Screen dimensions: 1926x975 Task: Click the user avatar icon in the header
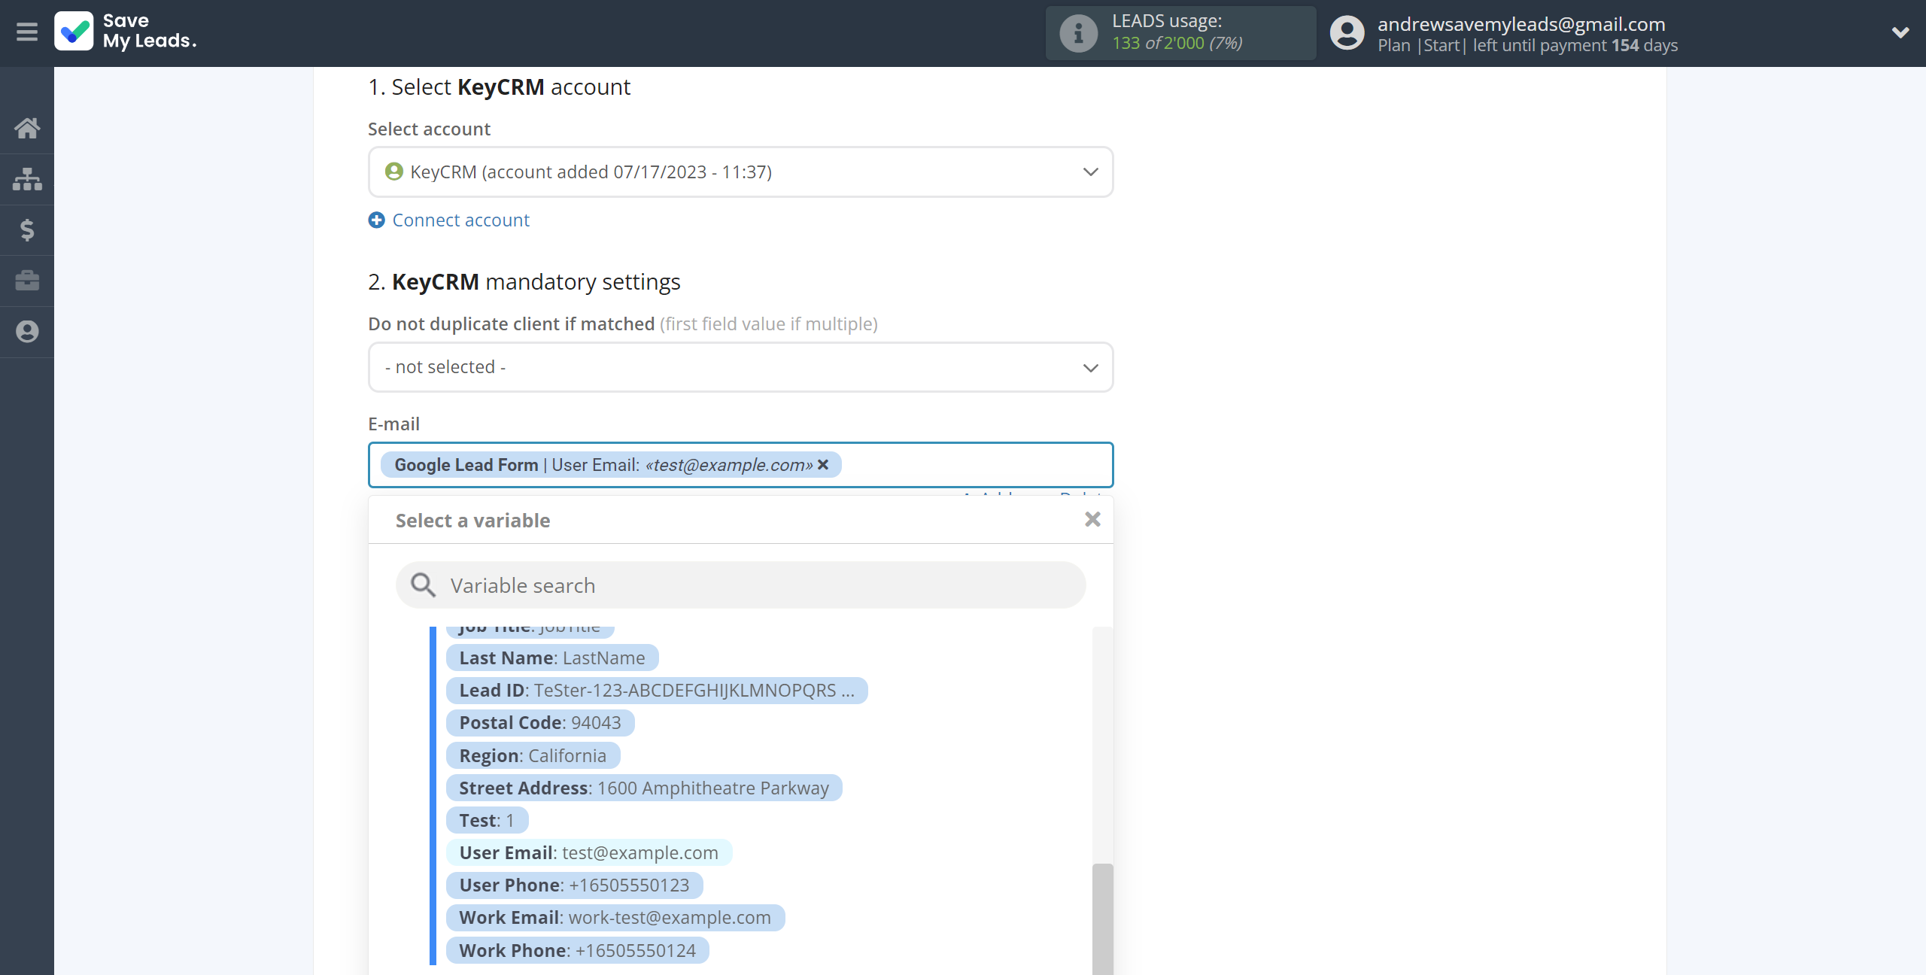(1347, 33)
